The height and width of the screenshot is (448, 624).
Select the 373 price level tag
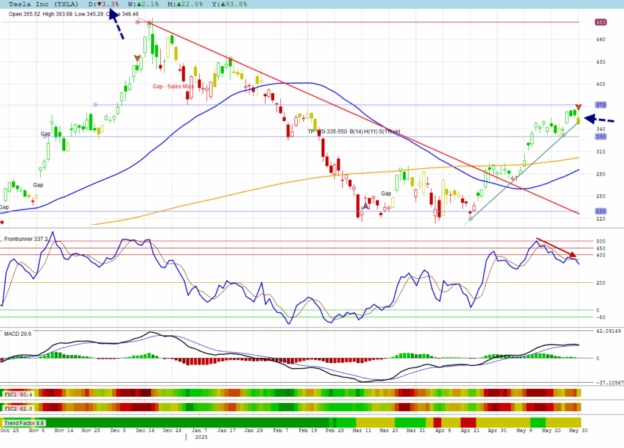tap(600, 105)
